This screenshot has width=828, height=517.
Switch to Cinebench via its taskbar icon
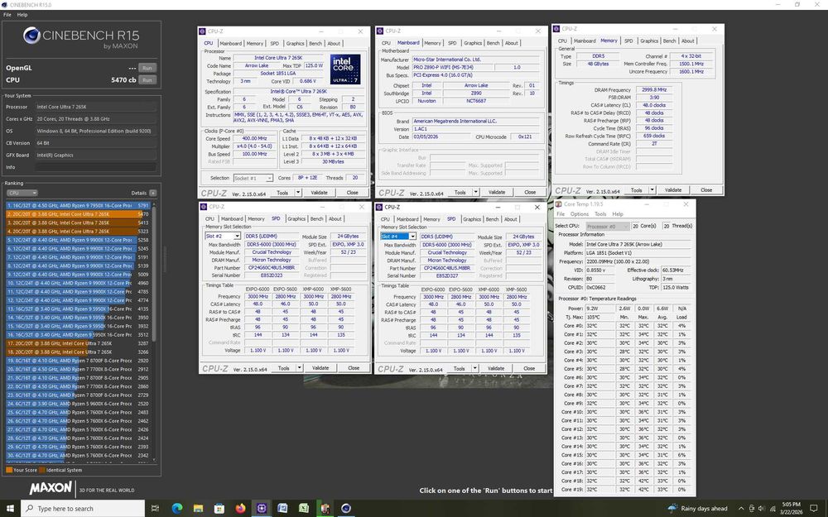346,508
